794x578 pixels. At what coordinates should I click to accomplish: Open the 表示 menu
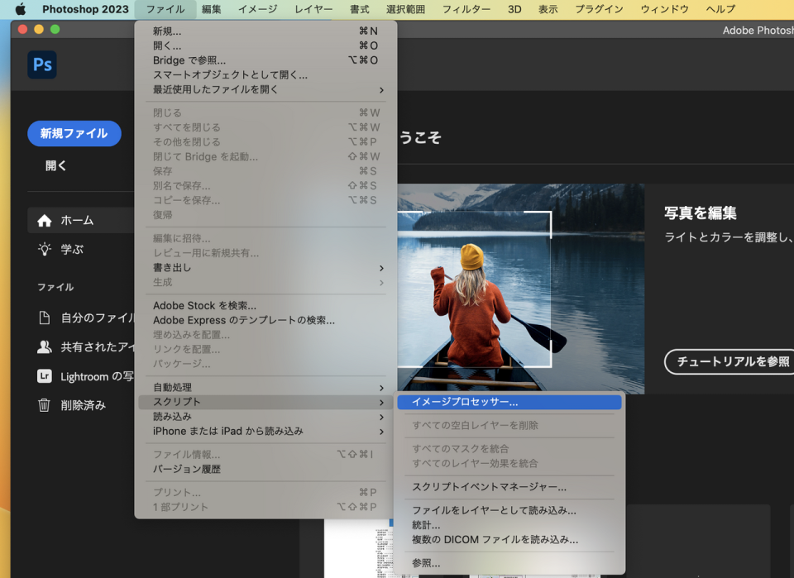[x=548, y=9]
